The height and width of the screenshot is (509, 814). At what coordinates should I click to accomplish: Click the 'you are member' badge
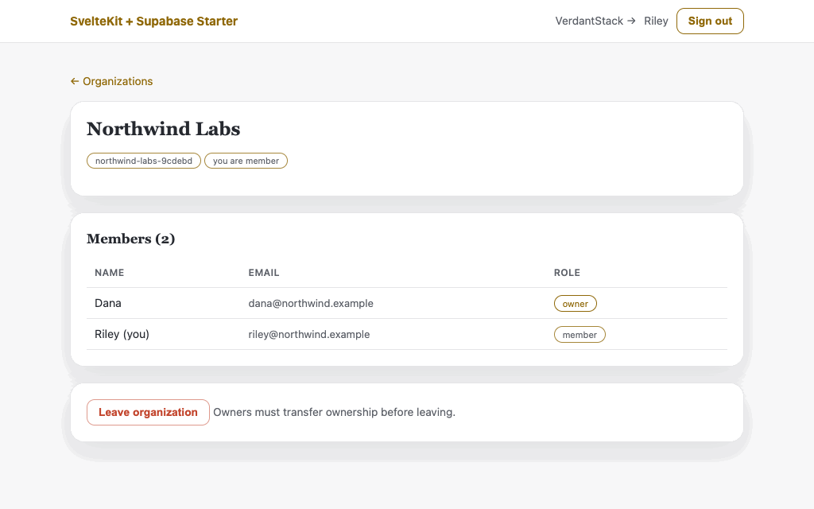(x=246, y=161)
